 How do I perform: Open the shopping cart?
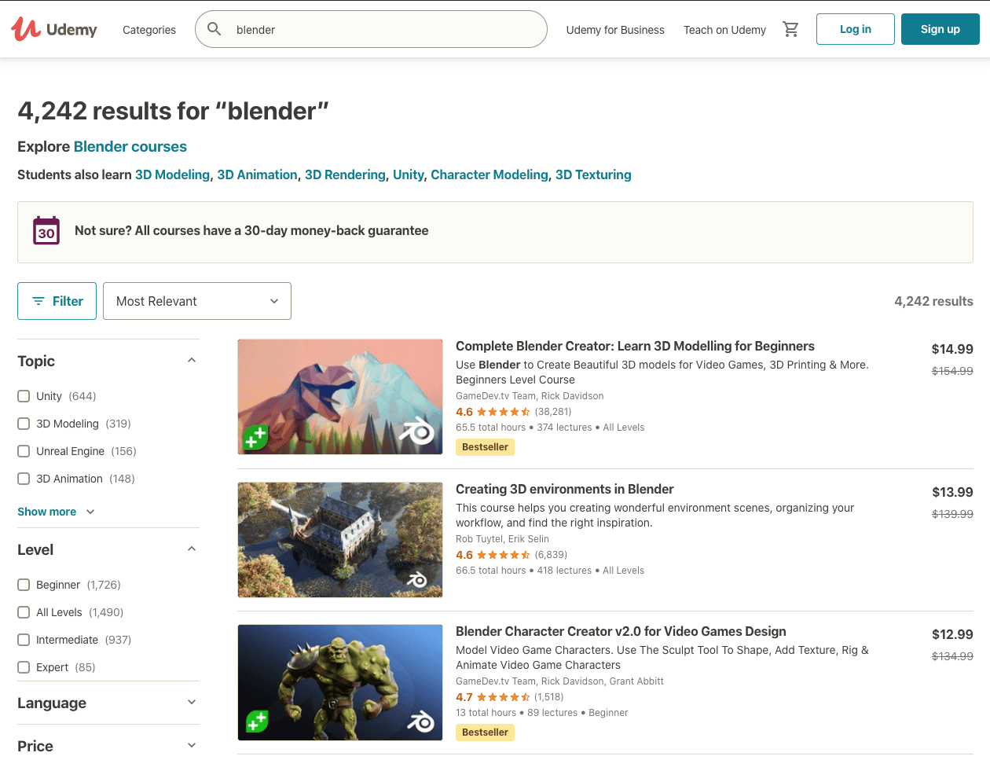point(791,28)
